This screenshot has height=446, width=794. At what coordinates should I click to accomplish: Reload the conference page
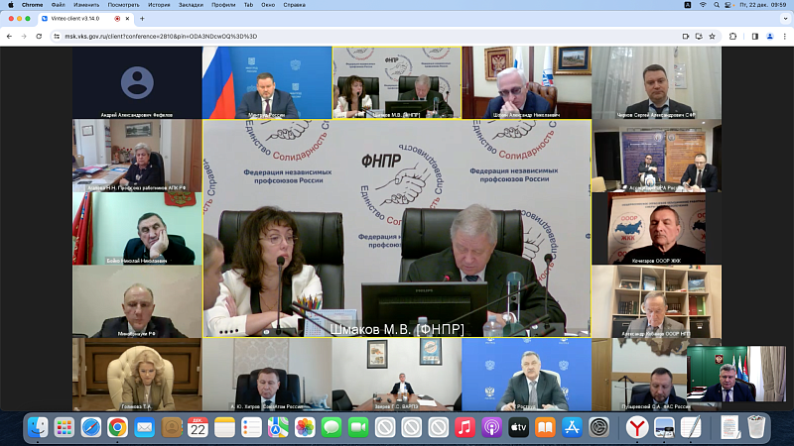(x=39, y=37)
